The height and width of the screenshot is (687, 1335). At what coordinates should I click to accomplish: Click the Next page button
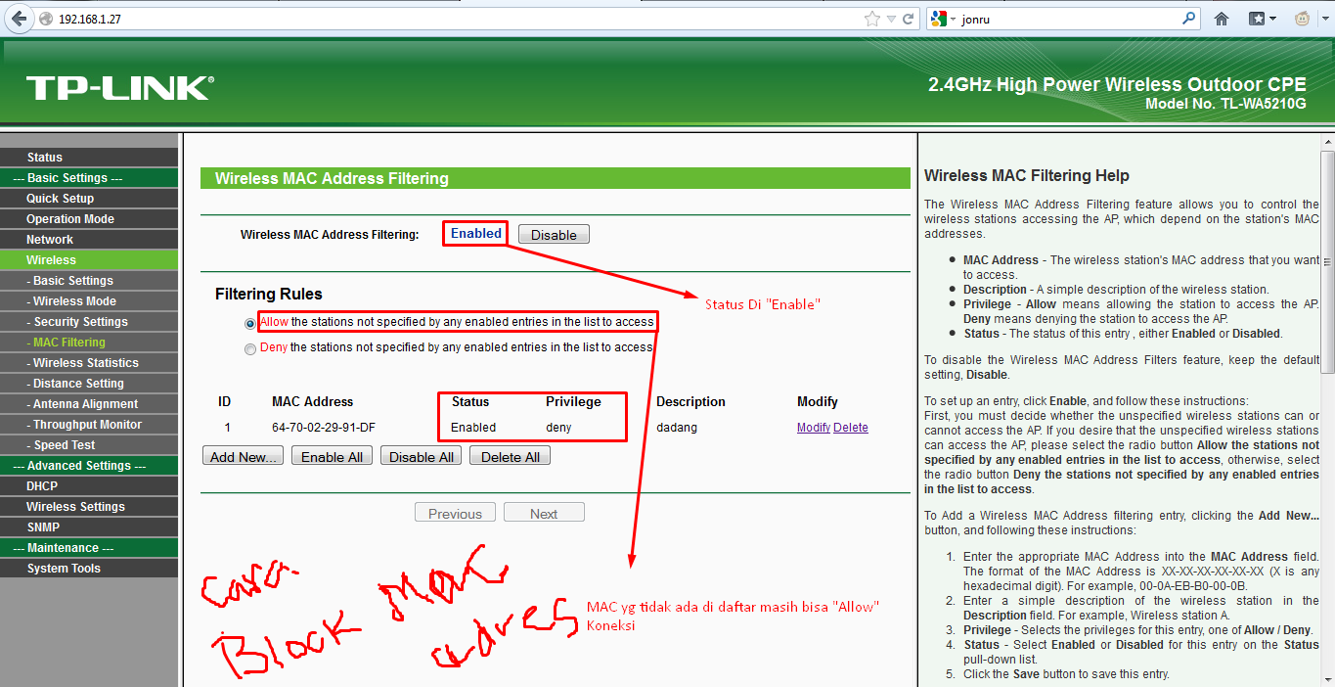pyautogui.click(x=544, y=514)
